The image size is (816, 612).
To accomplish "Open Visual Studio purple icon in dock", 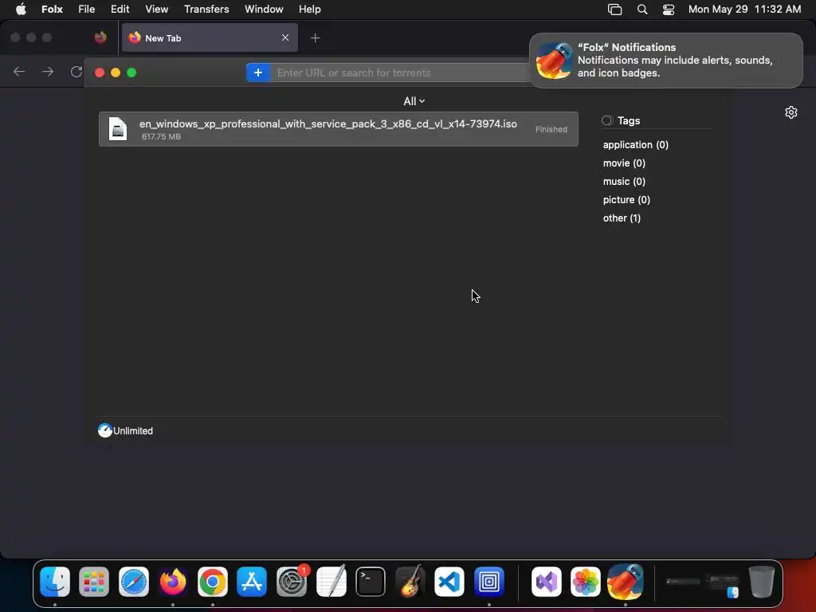I will point(547,581).
